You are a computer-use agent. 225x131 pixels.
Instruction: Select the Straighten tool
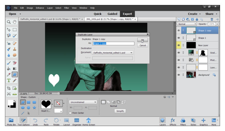click(x=15, y=94)
